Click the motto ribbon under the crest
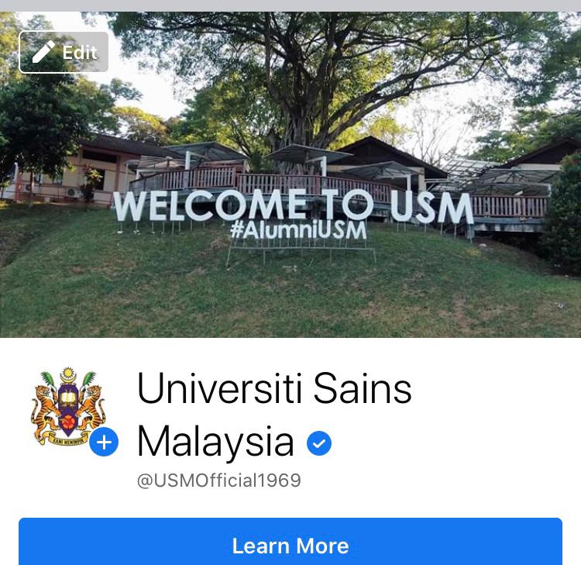This screenshot has width=581, height=565. click(64, 439)
